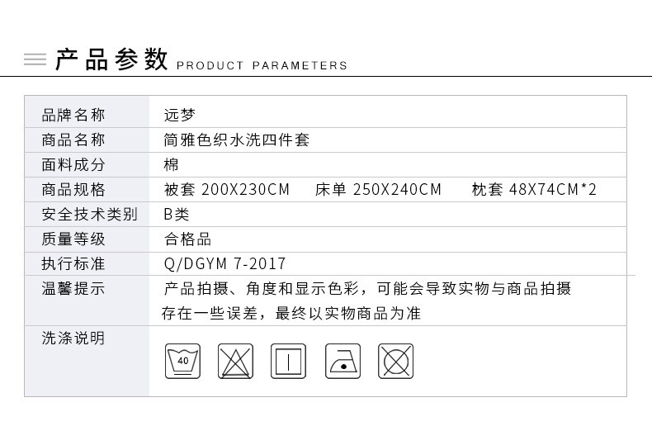The width and height of the screenshot is (652, 426).
Task: Click the line-dry vertical bar icon
Action: click(x=288, y=361)
